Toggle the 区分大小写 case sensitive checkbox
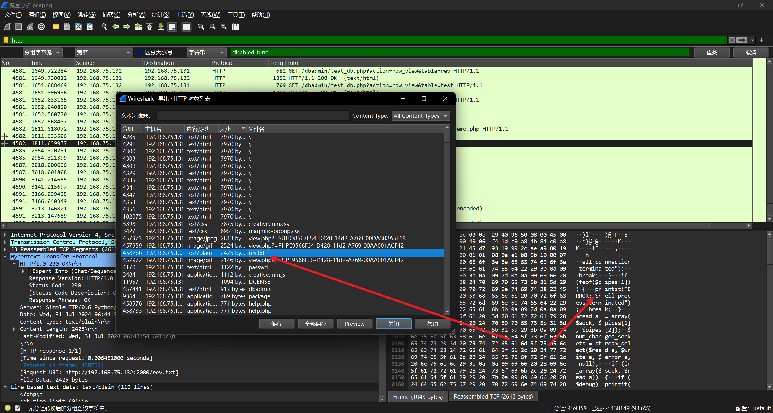The height and width of the screenshot is (413, 773). click(x=140, y=53)
